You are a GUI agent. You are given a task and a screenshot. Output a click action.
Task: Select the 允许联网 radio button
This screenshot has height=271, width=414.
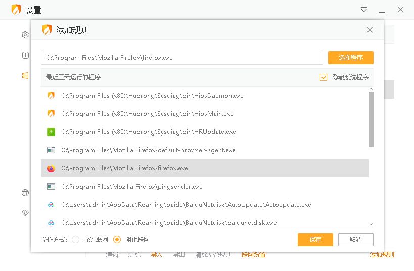tap(76, 240)
